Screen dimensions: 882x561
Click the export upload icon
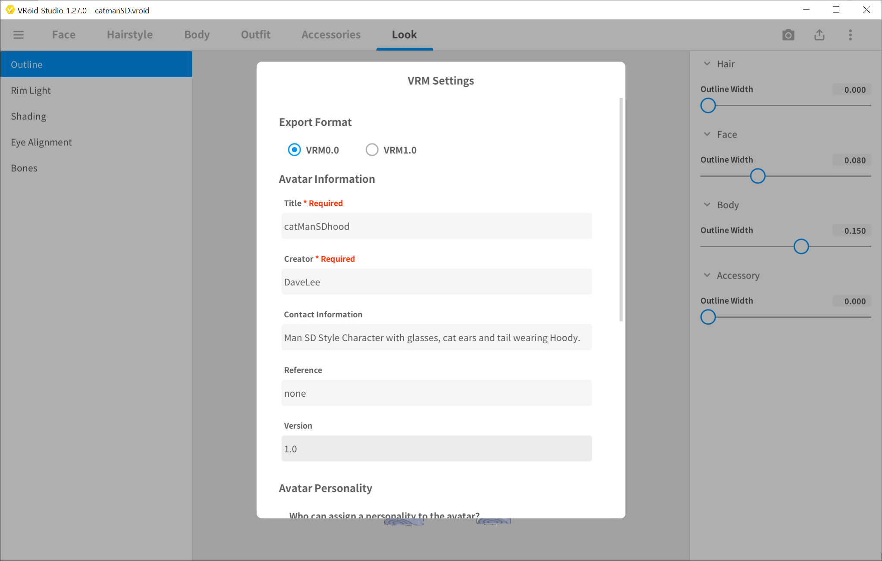[x=819, y=35]
